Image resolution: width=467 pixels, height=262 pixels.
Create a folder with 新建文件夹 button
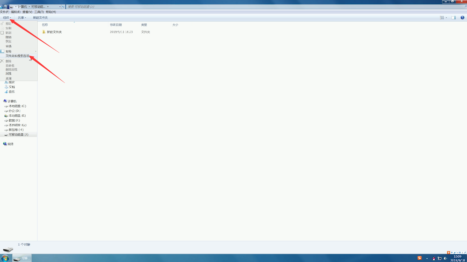[40, 18]
